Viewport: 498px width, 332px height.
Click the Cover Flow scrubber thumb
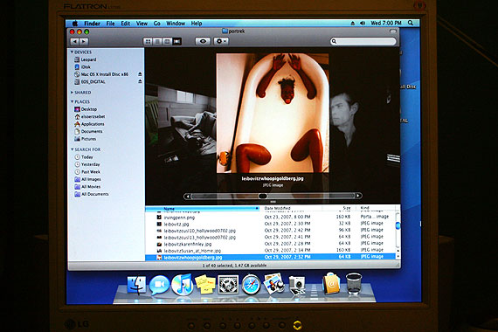click(x=263, y=196)
